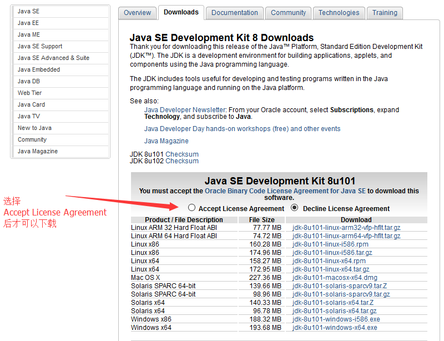This screenshot has height=341, width=444.
Task: Click Linux ARM 32 Hard Float ABI label
Action: [174, 228]
